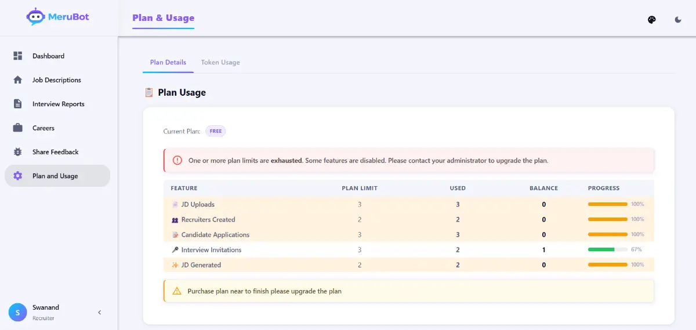This screenshot has width=696, height=330.
Task: Click the Swanand user name
Action: 46,307
